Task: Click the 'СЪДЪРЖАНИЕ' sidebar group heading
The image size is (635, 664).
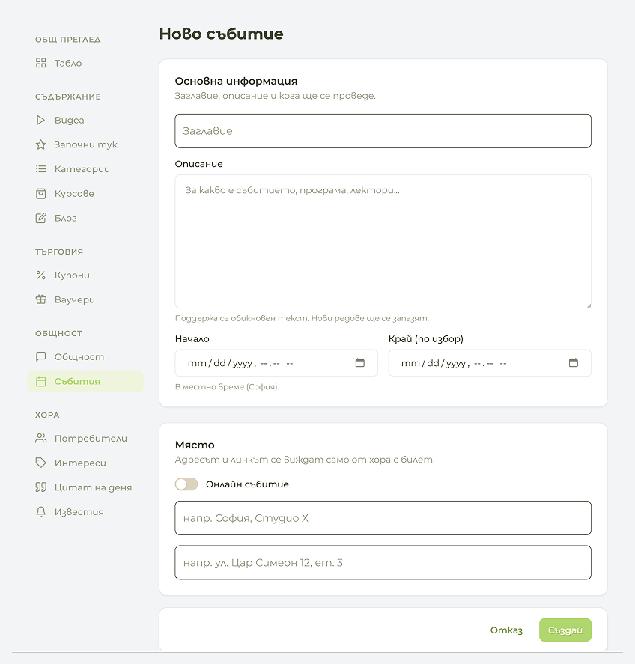Action: [68, 97]
